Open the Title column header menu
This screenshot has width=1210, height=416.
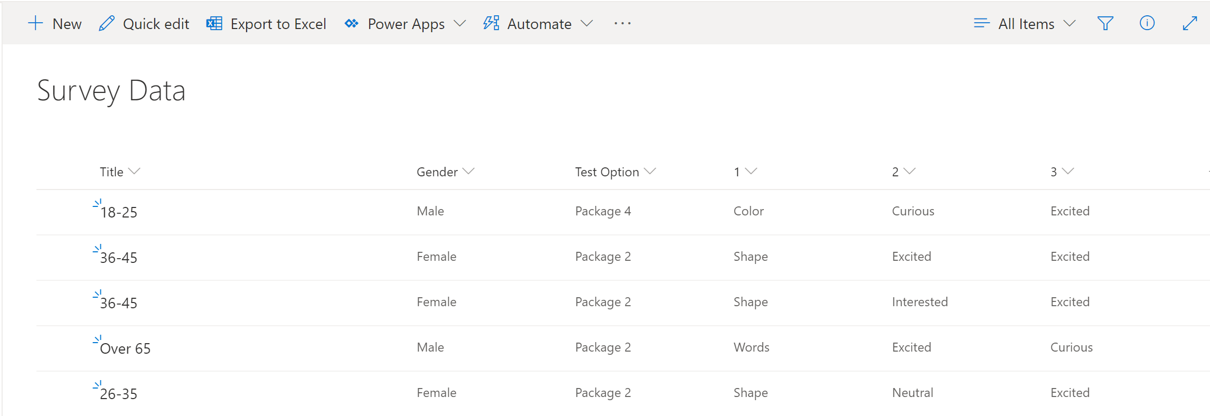coord(120,172)
